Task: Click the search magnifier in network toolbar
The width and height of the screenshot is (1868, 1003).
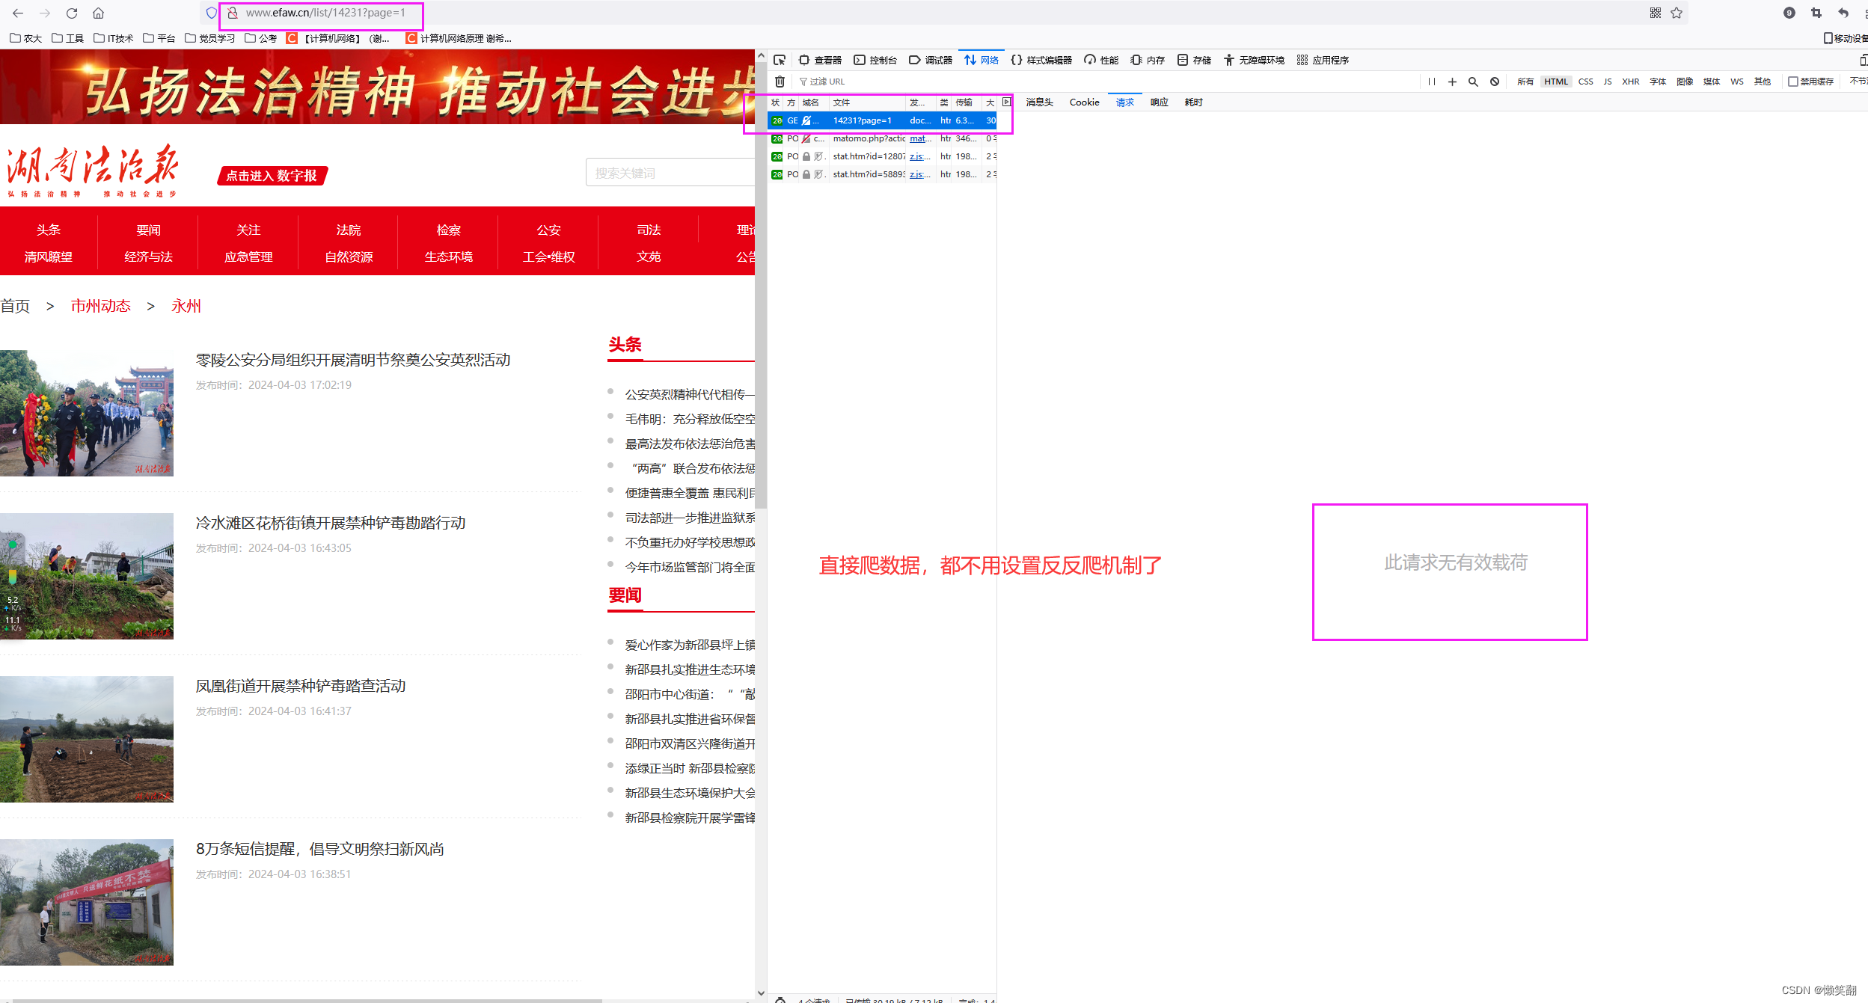Action: [1473, 82]
